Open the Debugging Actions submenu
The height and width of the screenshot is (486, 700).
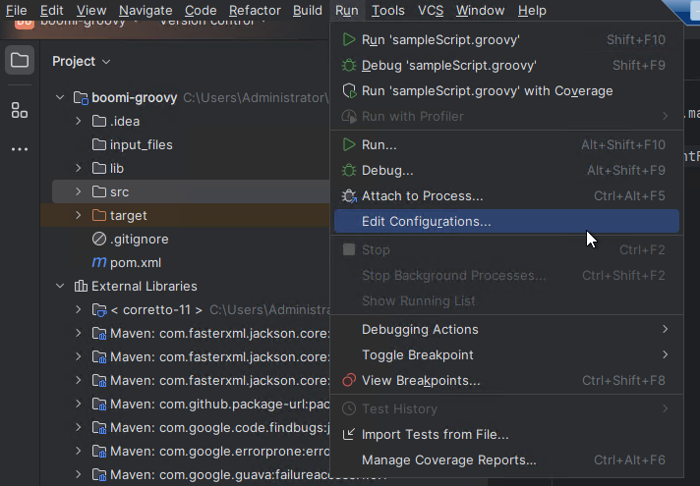pos(506,329)
